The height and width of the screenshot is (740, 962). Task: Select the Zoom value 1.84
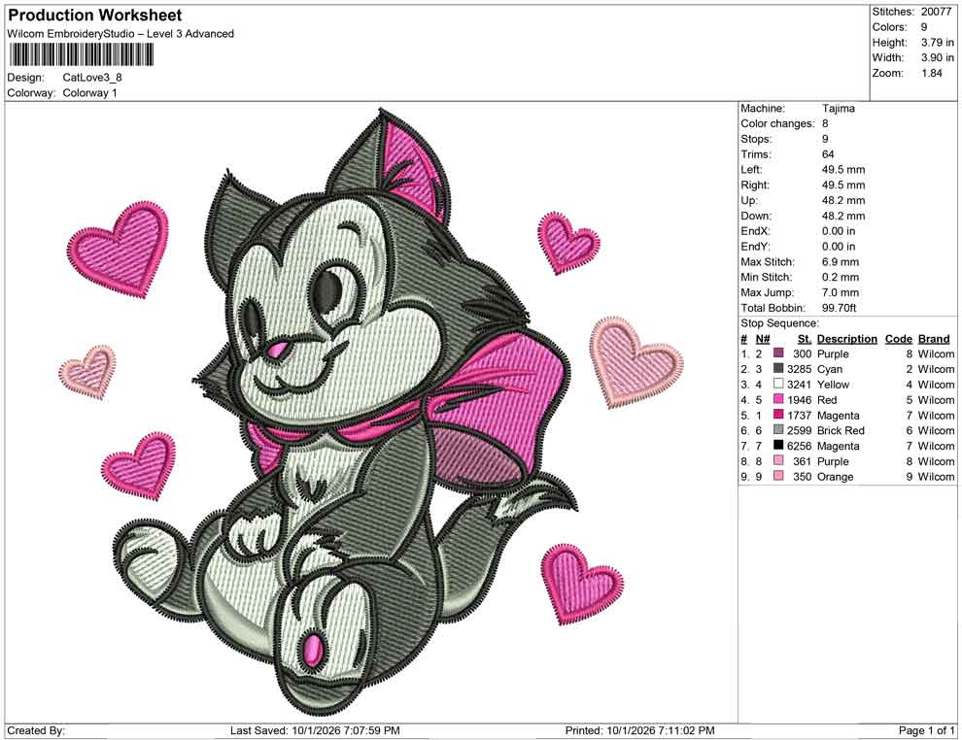point(931,73)
